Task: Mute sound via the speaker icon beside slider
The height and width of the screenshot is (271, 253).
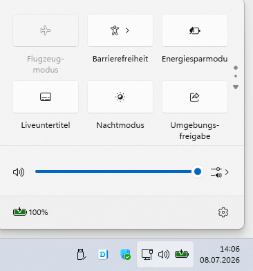Action: pyautogui.click(x=19, y=172)
